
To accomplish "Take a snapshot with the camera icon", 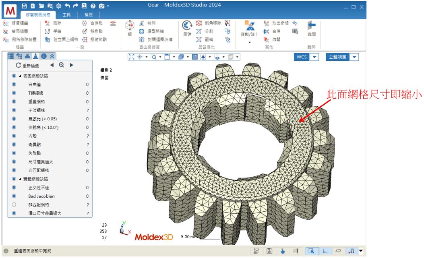I will coord(101,6).
